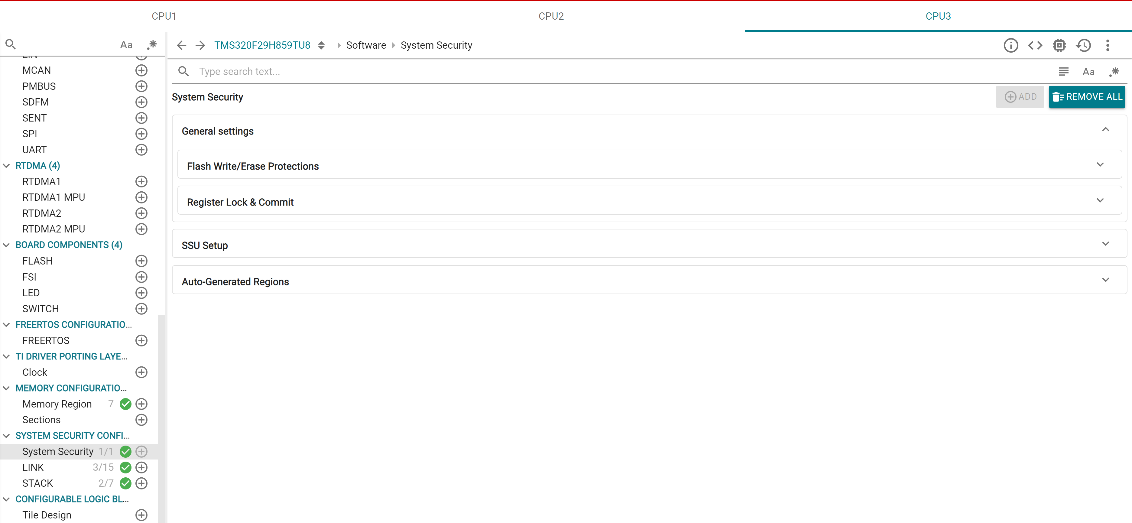1132x523 pixels.
Task: Open the Software breadcrumb link
Action: 366,45
